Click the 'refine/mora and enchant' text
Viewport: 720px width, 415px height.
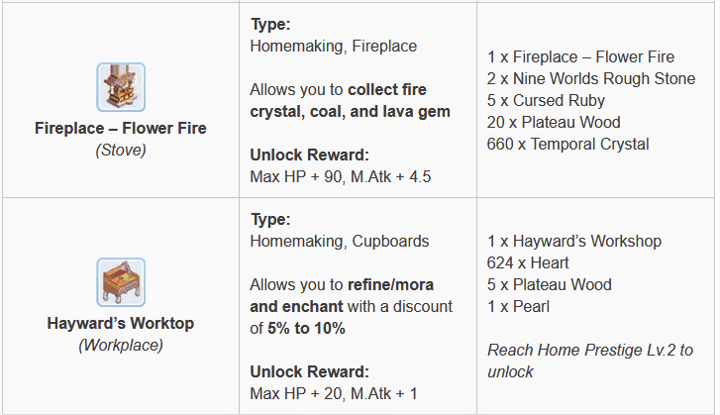(x=342, y=295)
